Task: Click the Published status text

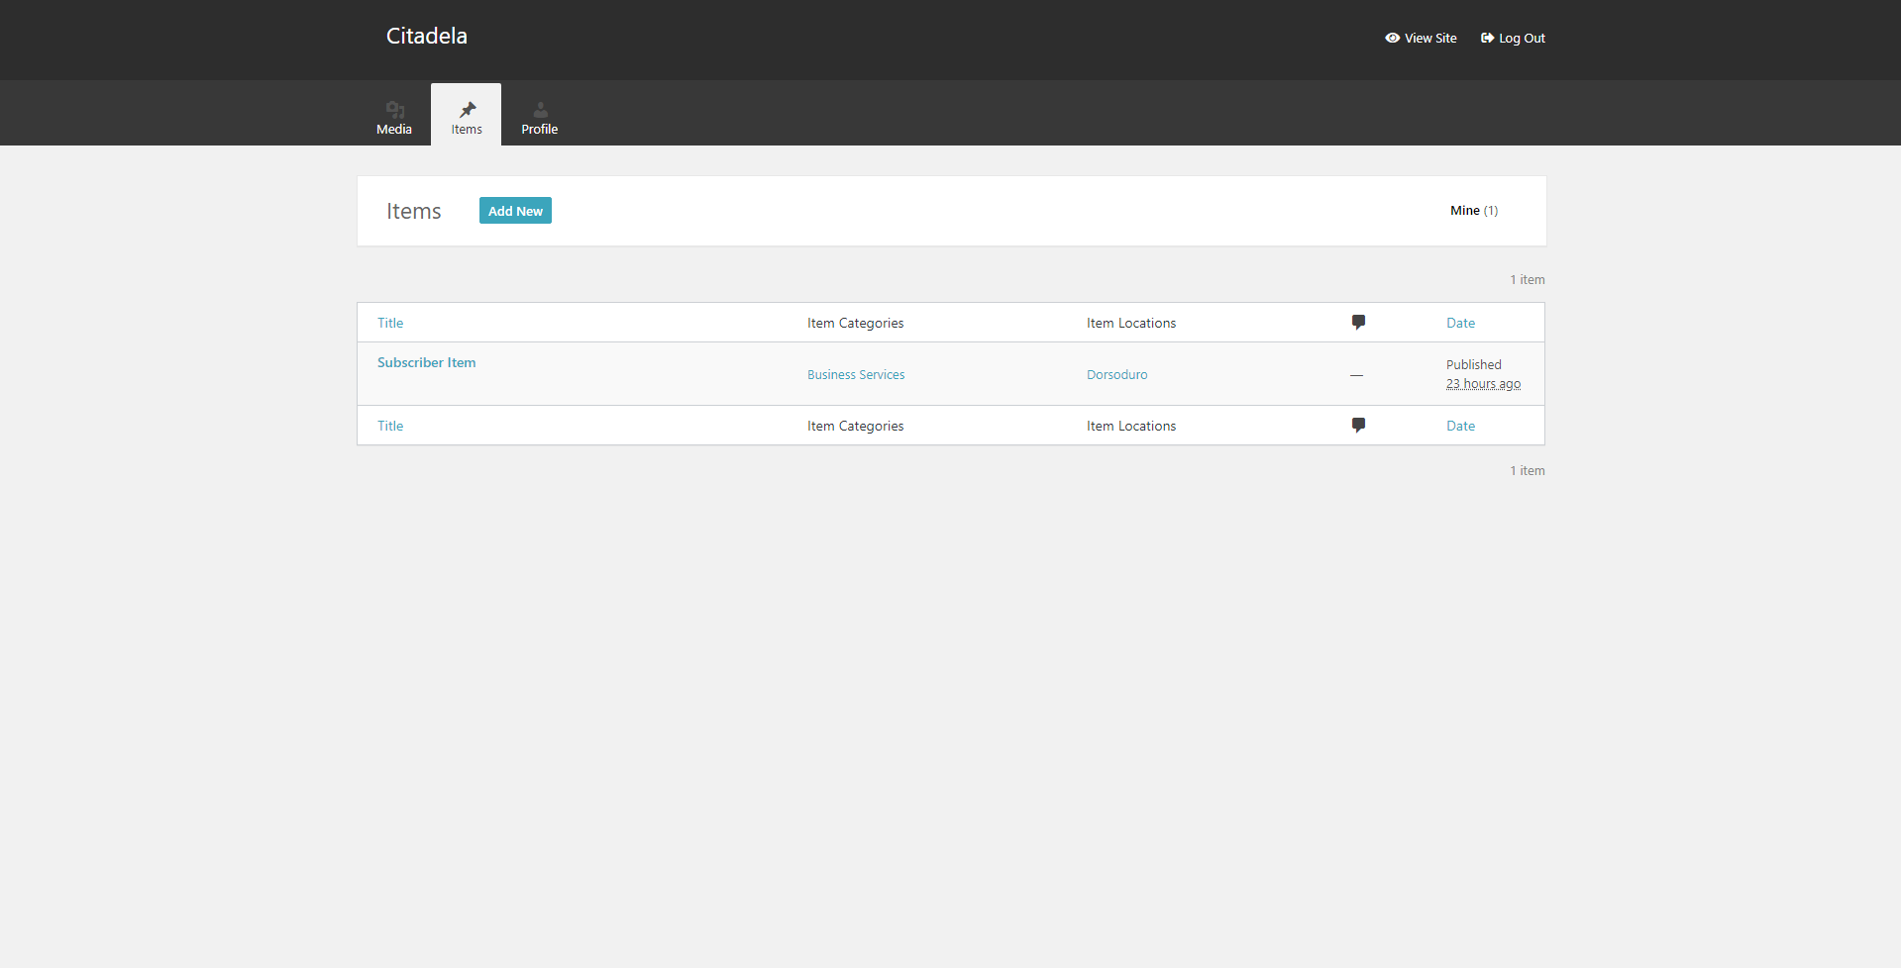Action: [x=1473, y=364]
